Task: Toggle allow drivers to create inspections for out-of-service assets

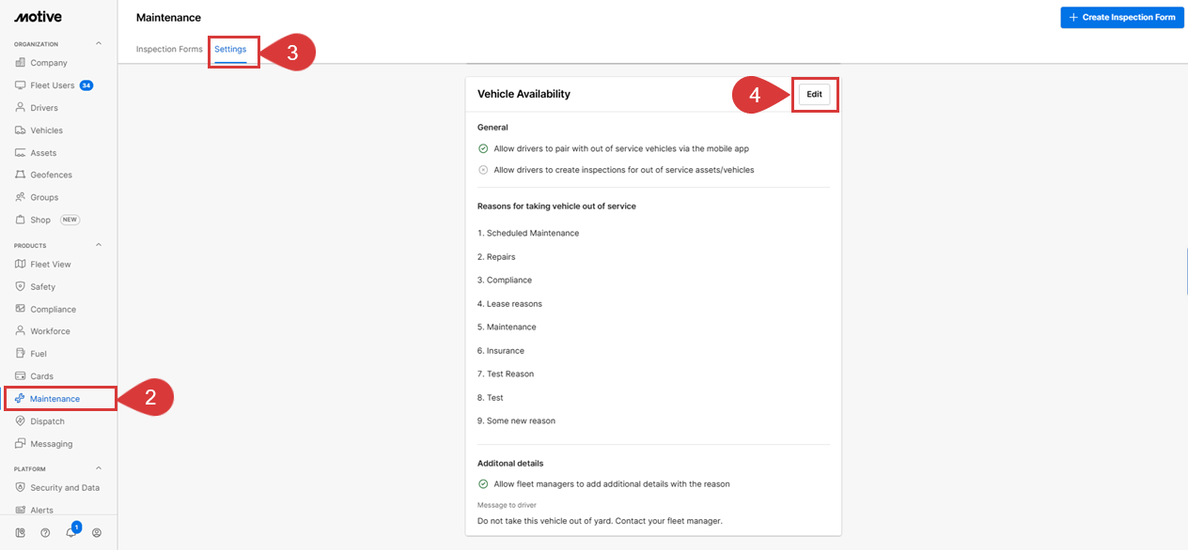Action: pos(483,170)
